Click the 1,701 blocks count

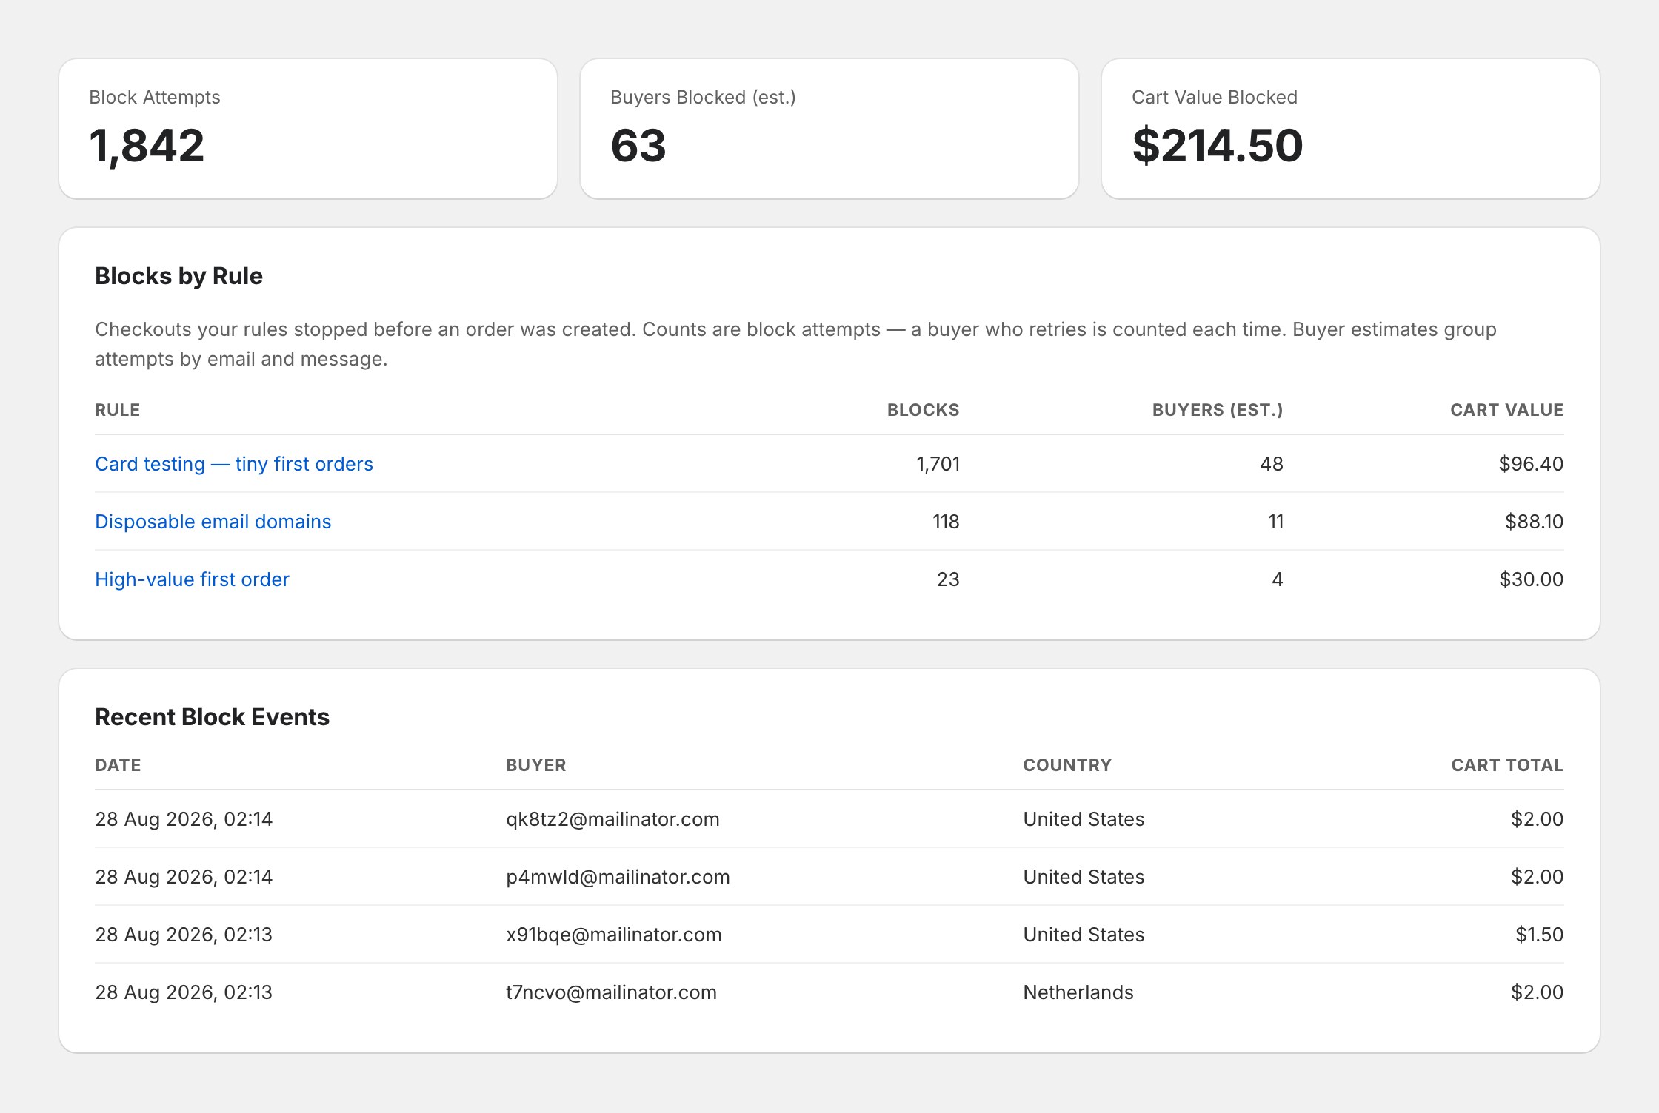coord(938,464)
